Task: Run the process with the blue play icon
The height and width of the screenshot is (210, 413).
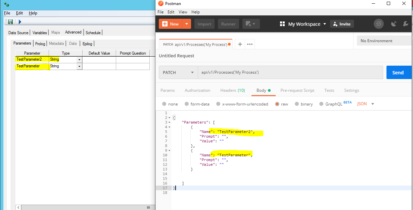Action: click(20, 22)
